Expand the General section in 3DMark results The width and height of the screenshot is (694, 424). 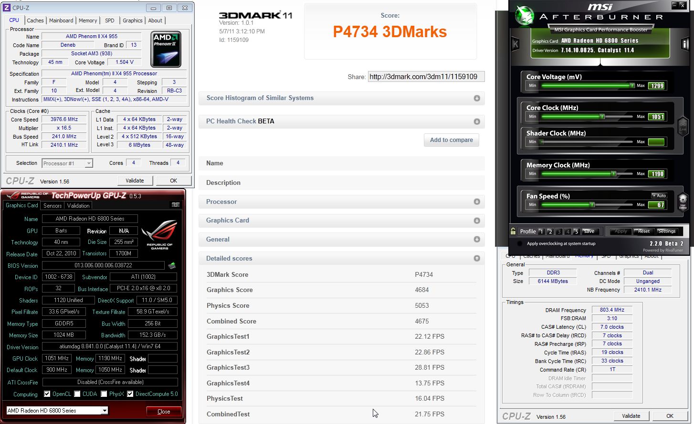coord(342,240)
